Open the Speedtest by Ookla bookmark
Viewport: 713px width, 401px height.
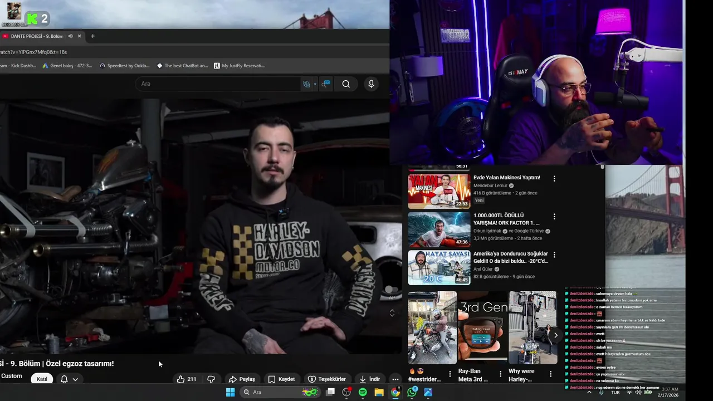[125, 66]
